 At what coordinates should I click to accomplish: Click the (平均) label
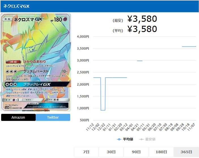click(118, 31)
